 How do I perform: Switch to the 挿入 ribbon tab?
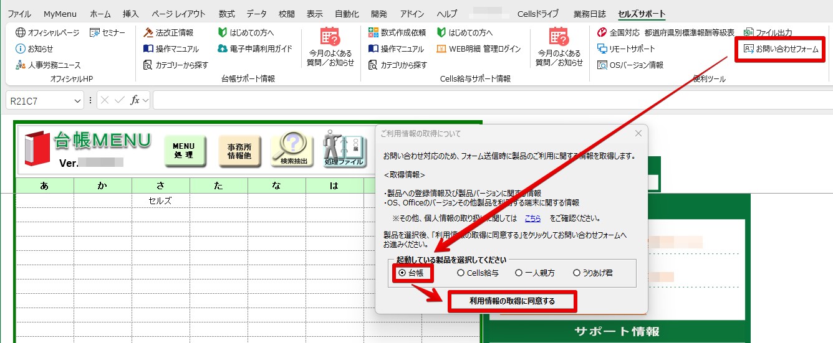(131, 14)
